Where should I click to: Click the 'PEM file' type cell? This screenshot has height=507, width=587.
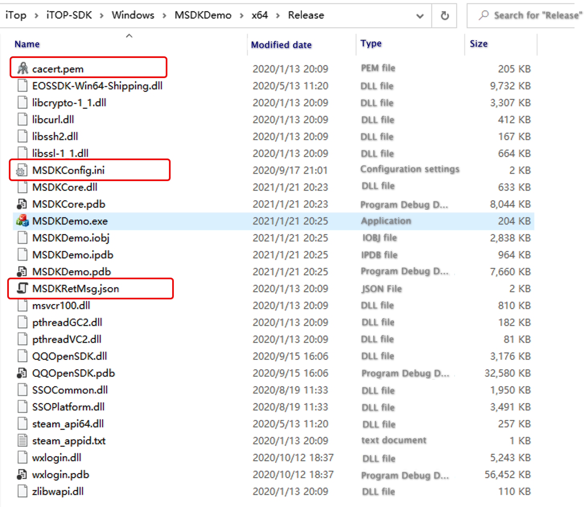378,68
